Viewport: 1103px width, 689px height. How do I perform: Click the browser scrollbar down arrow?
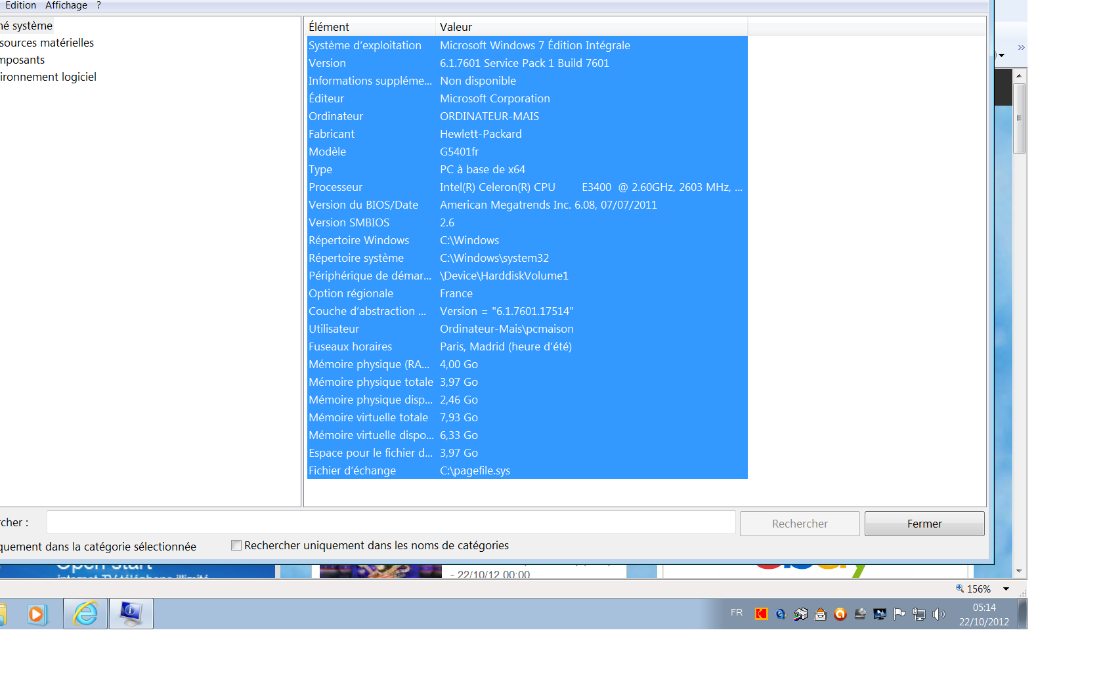click(x=1019, y=572)
